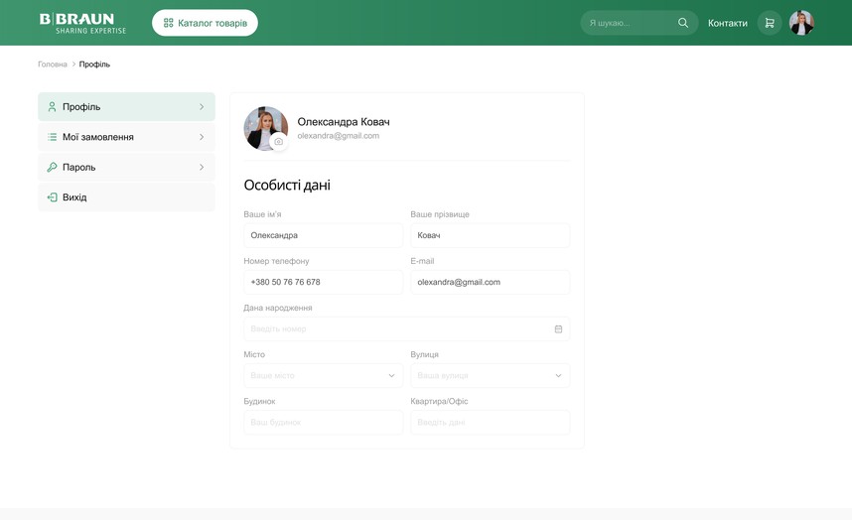The width and height of the screenshot is (852, 520).
Task: Go to Головна breadcrumb
Action: [53, 65]
